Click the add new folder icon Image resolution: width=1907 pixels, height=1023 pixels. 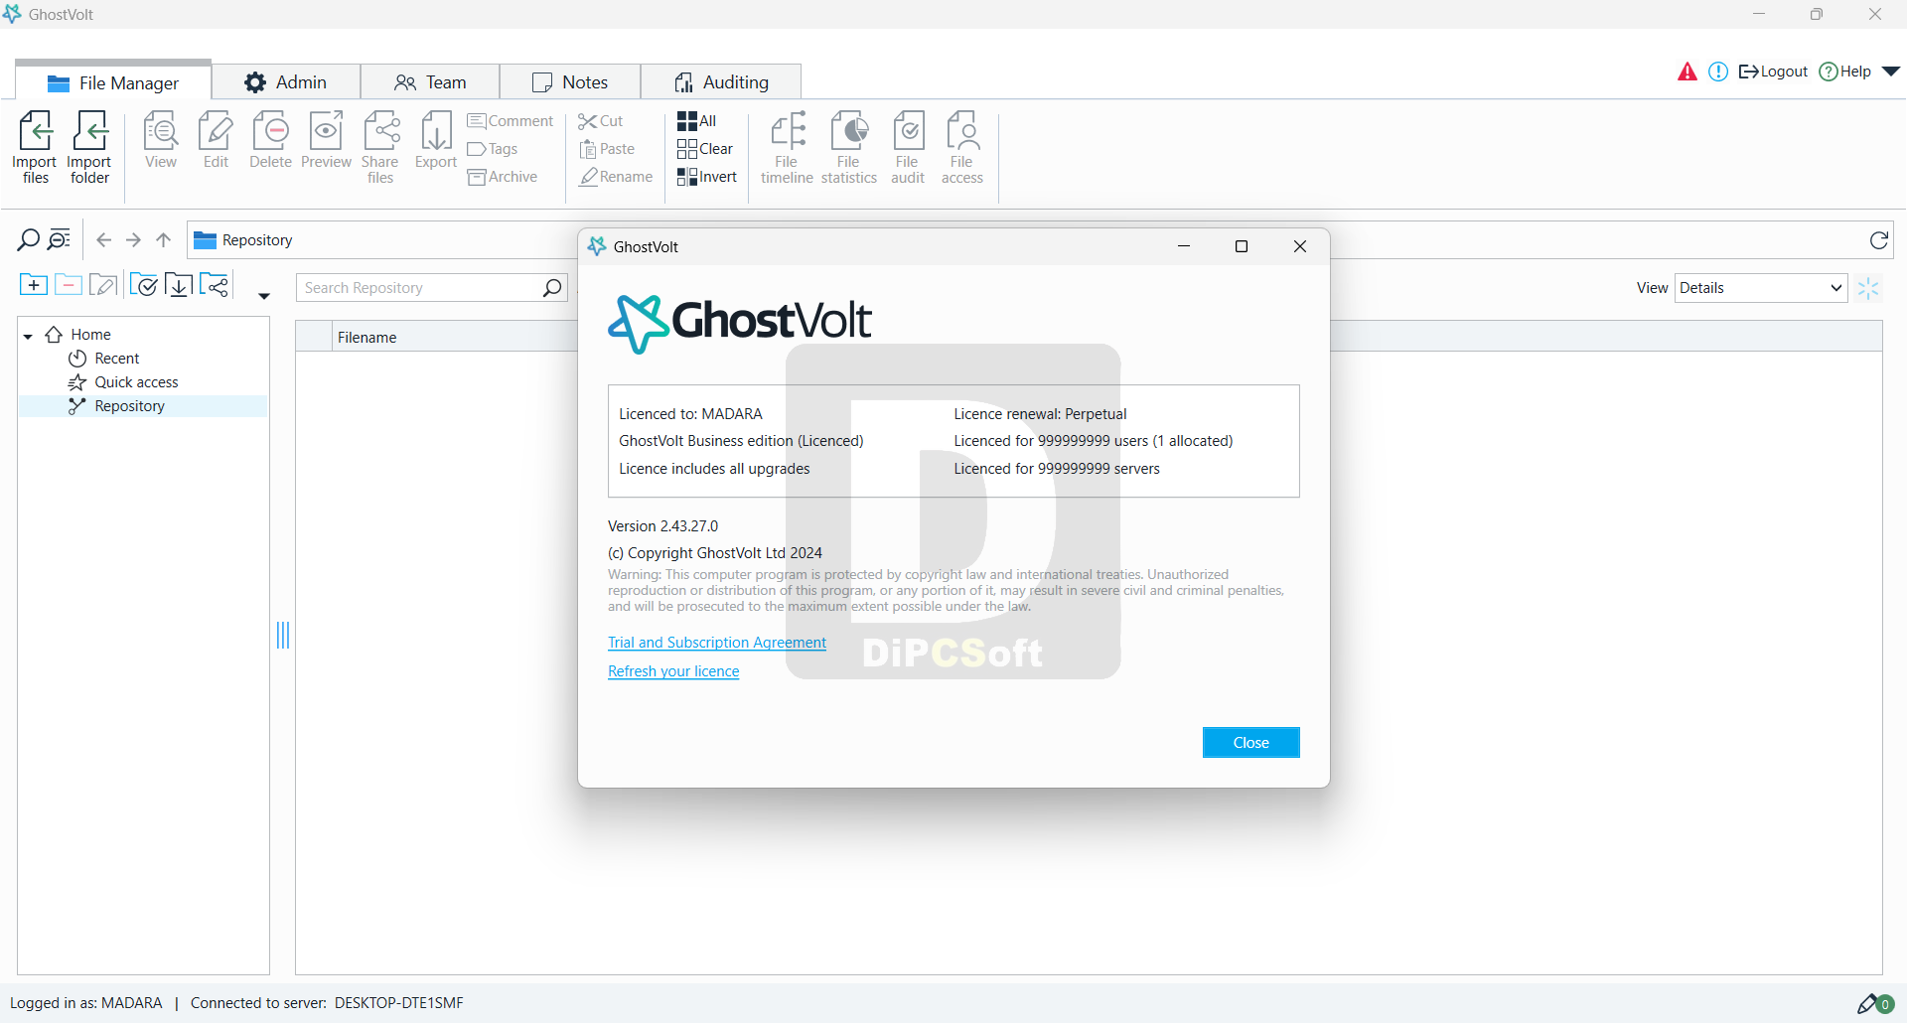coord(33,285)
